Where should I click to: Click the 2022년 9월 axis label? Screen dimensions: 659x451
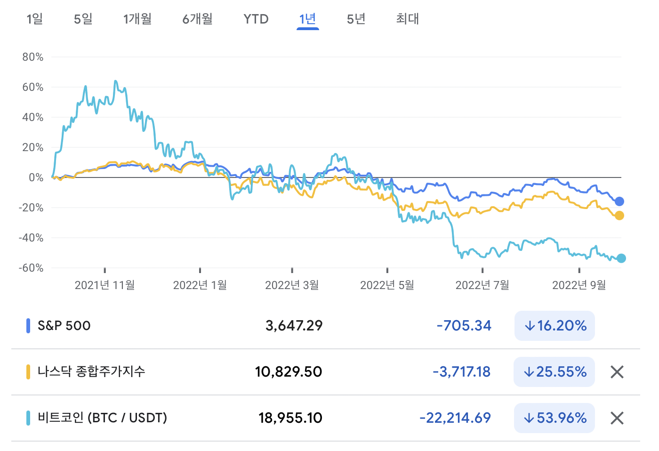click(x=579, y=285)
